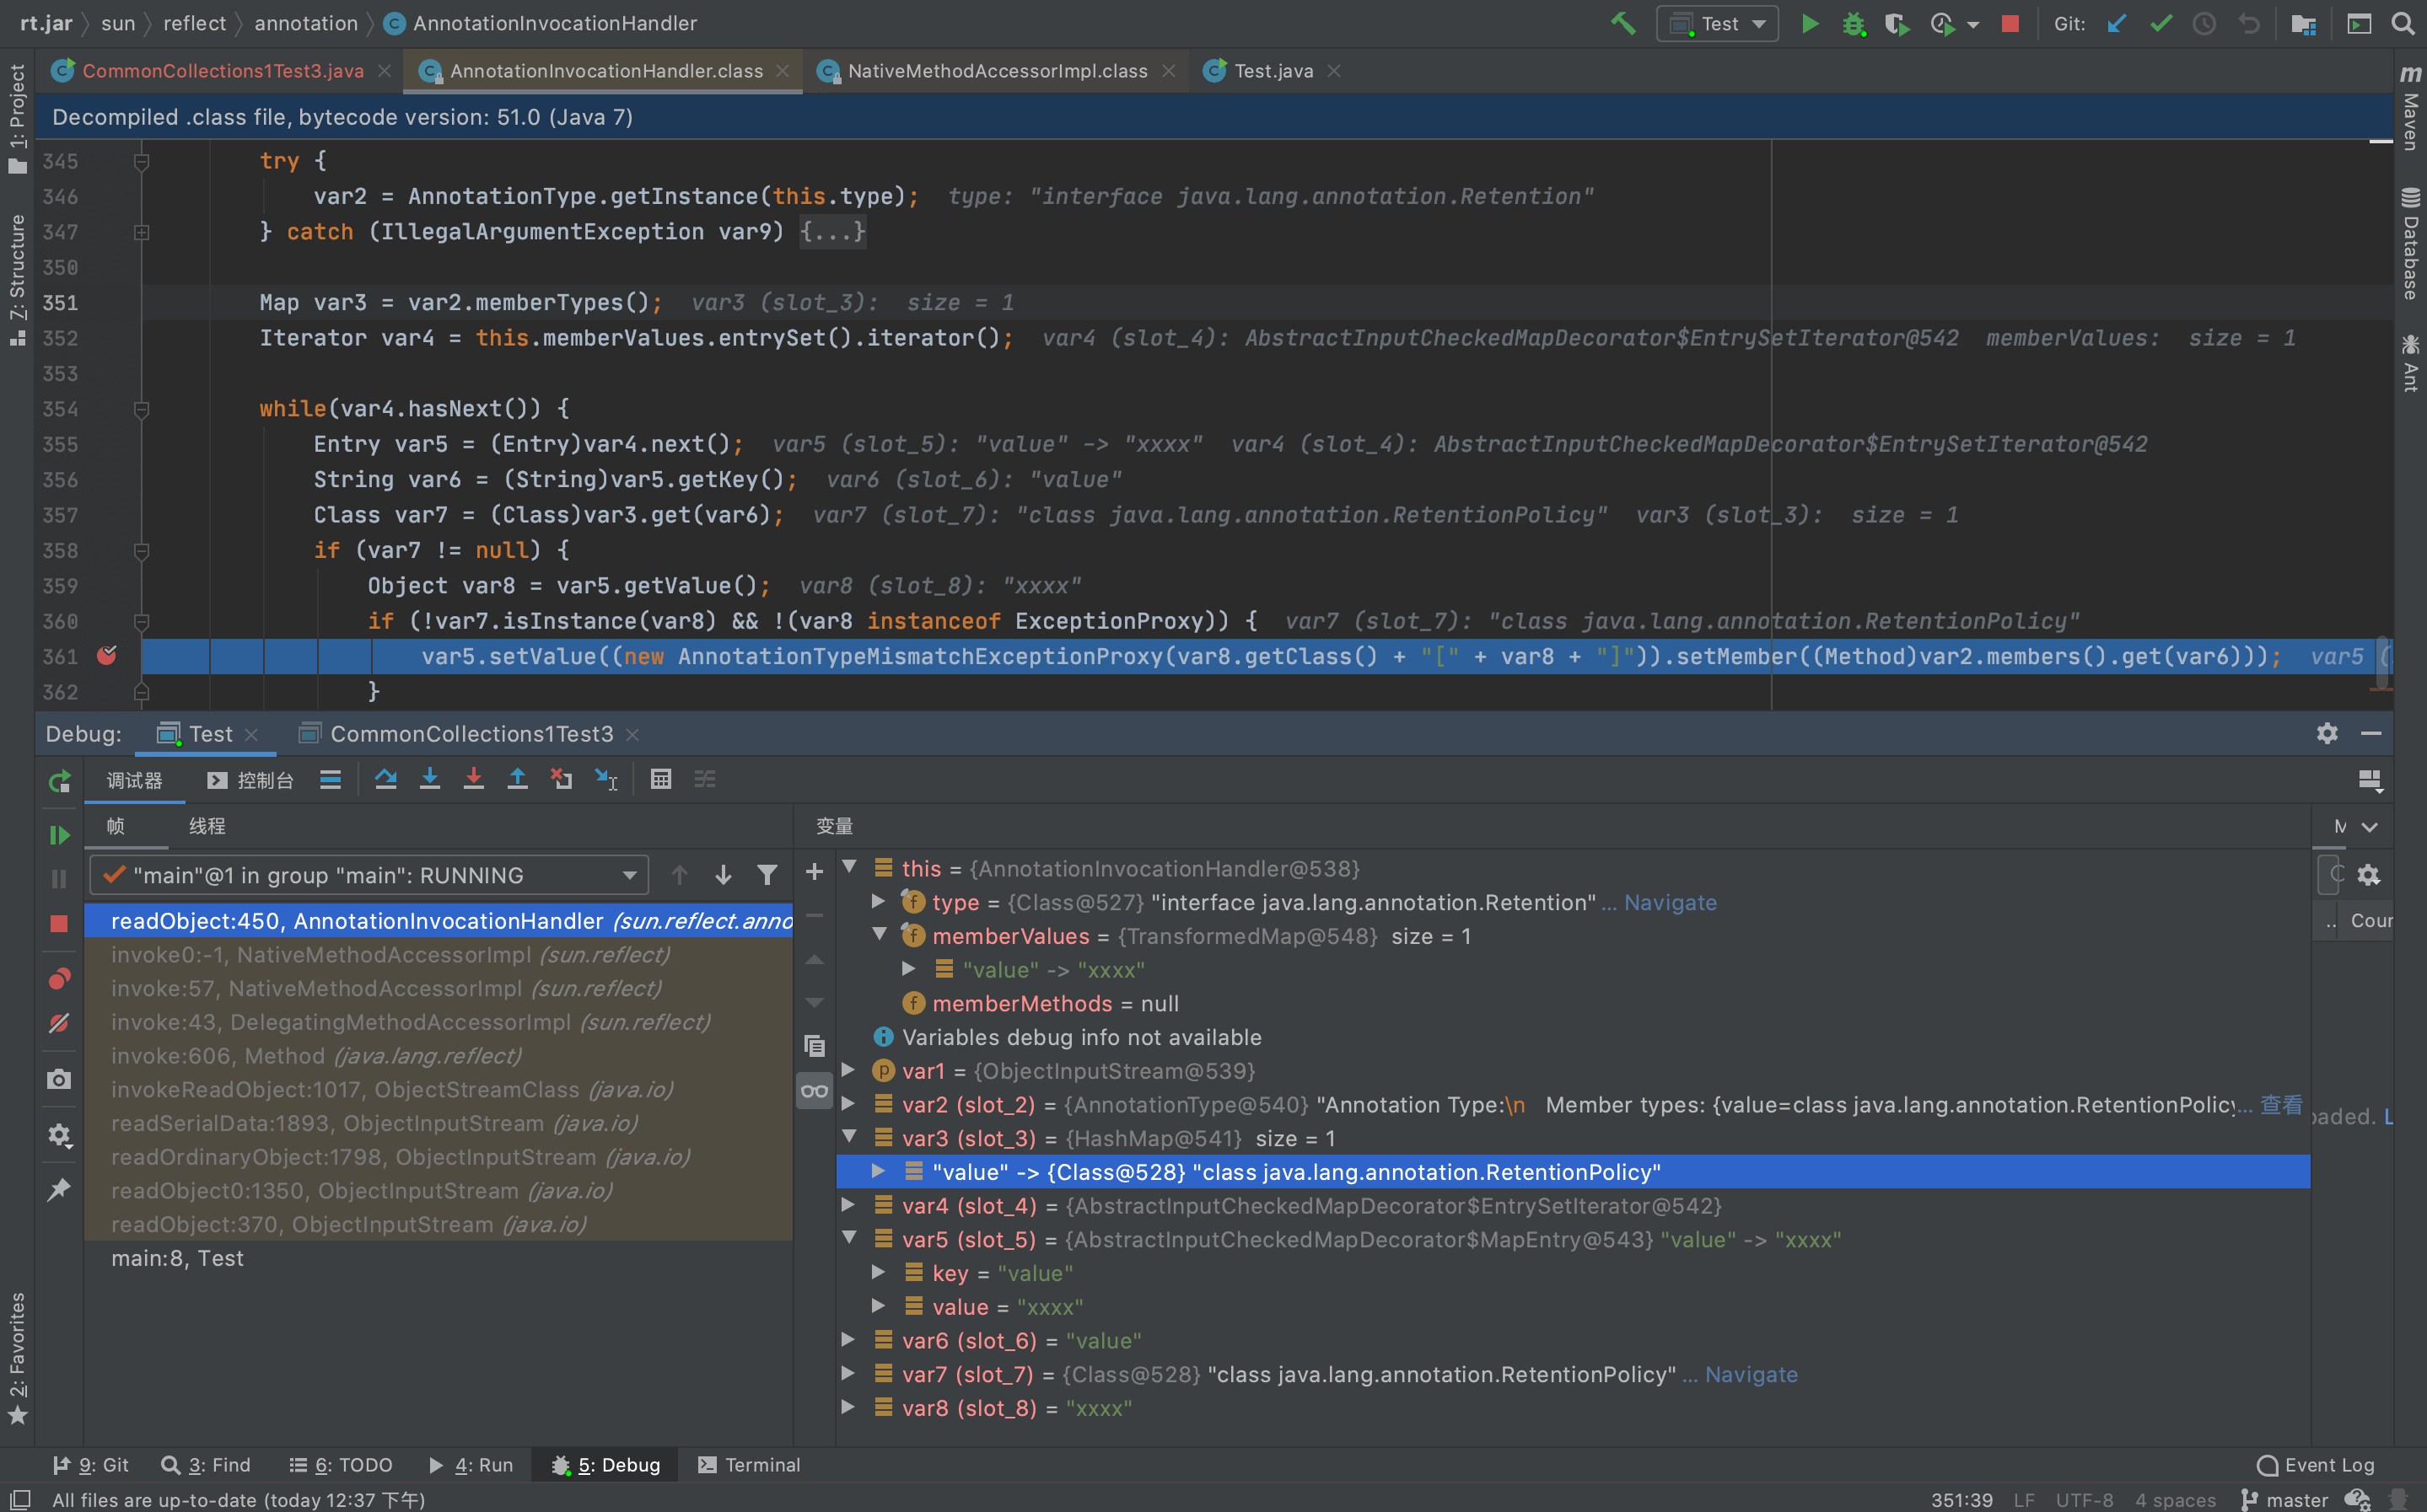The width and height of the screenshot is (2427, 1512).
Task: Toggle Mute Breakpoints in debug sidebar
Action: pos(59,1023)
